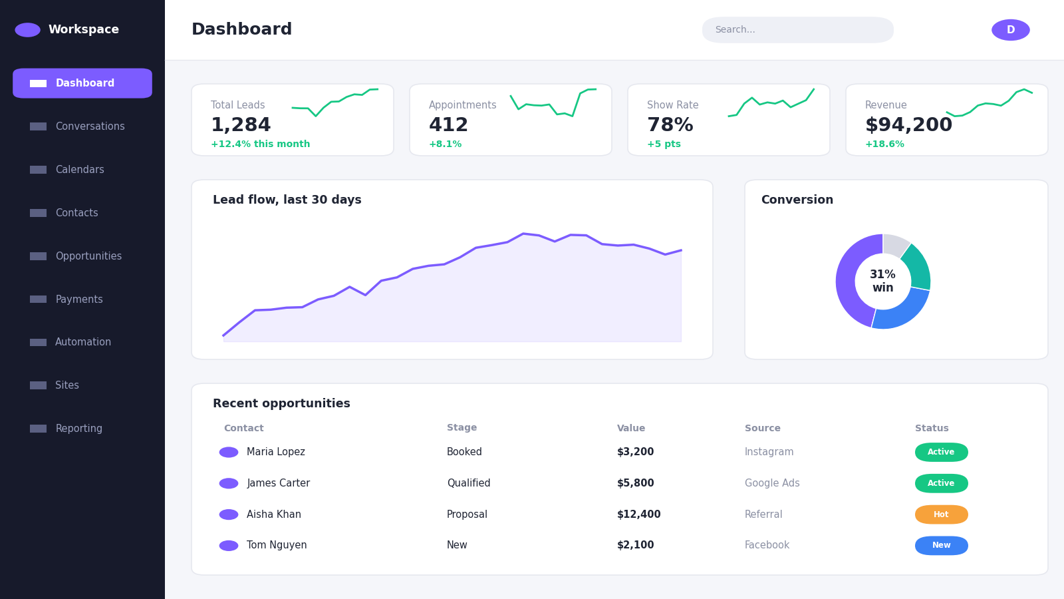
Task: Click the Referral source cell
Action: pyautogui.click(x=763, y=514)
